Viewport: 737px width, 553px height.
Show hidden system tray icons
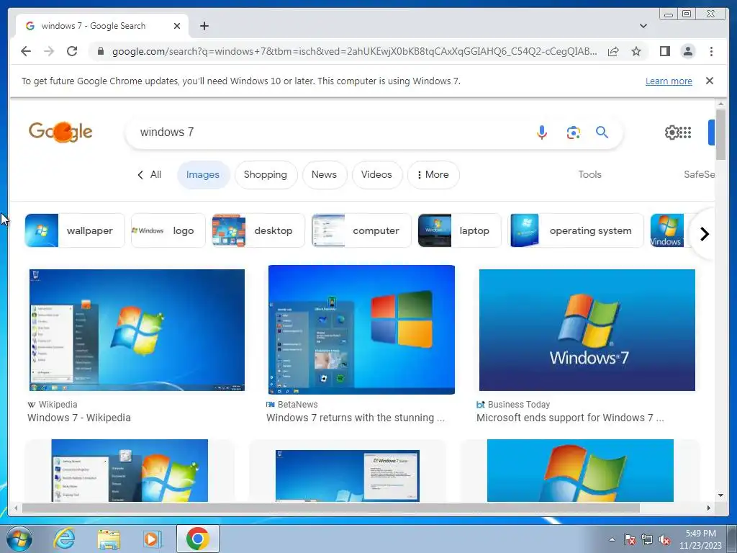click(x=612, y=539)
